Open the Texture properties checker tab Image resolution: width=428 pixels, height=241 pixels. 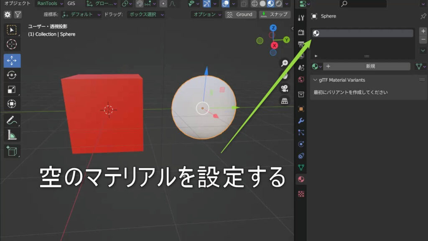(301, 194)
